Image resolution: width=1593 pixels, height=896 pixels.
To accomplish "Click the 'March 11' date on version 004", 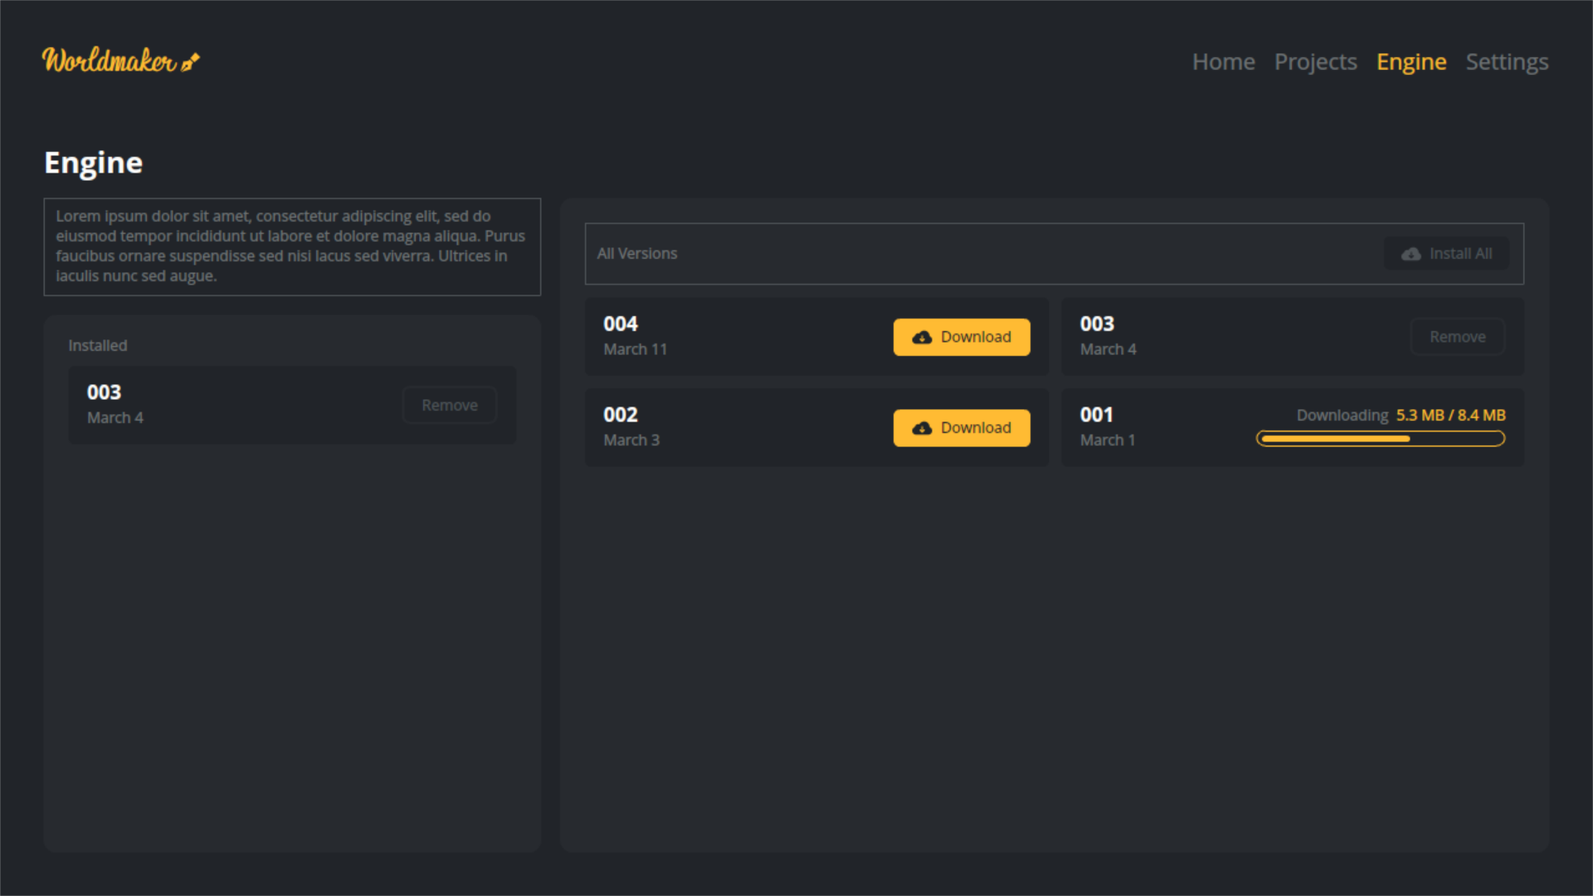I will [x=636, y=349].
